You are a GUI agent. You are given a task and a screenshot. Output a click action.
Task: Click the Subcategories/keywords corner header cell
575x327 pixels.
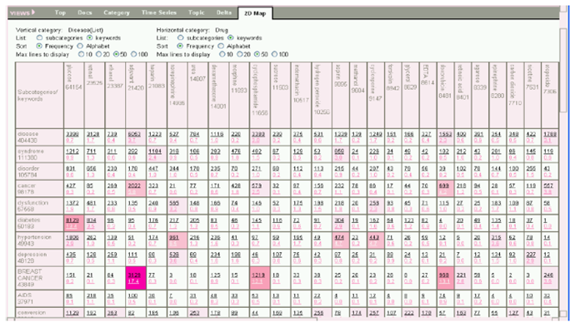[x=39, y=95]
